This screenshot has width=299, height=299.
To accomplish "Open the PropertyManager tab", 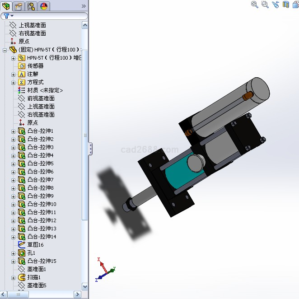I will click(x=19, y=6).
